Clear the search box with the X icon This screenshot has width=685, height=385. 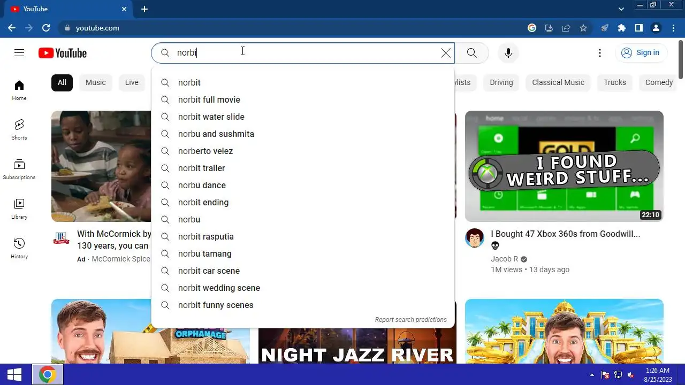coord(445,52)
